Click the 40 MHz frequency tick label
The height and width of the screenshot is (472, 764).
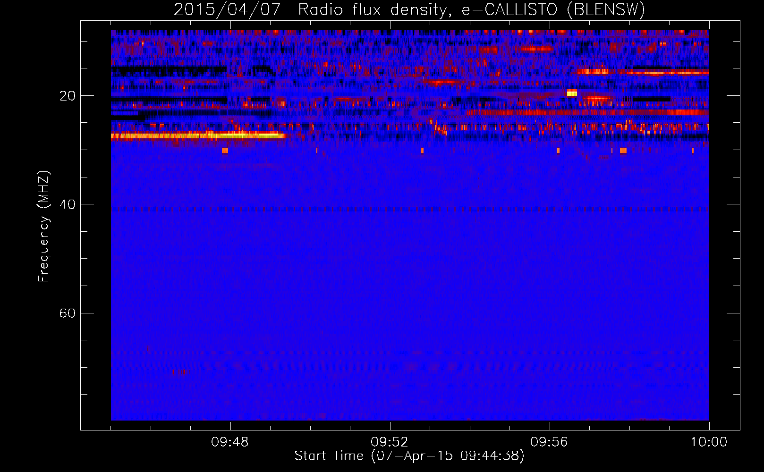click(x=68, y=204)
